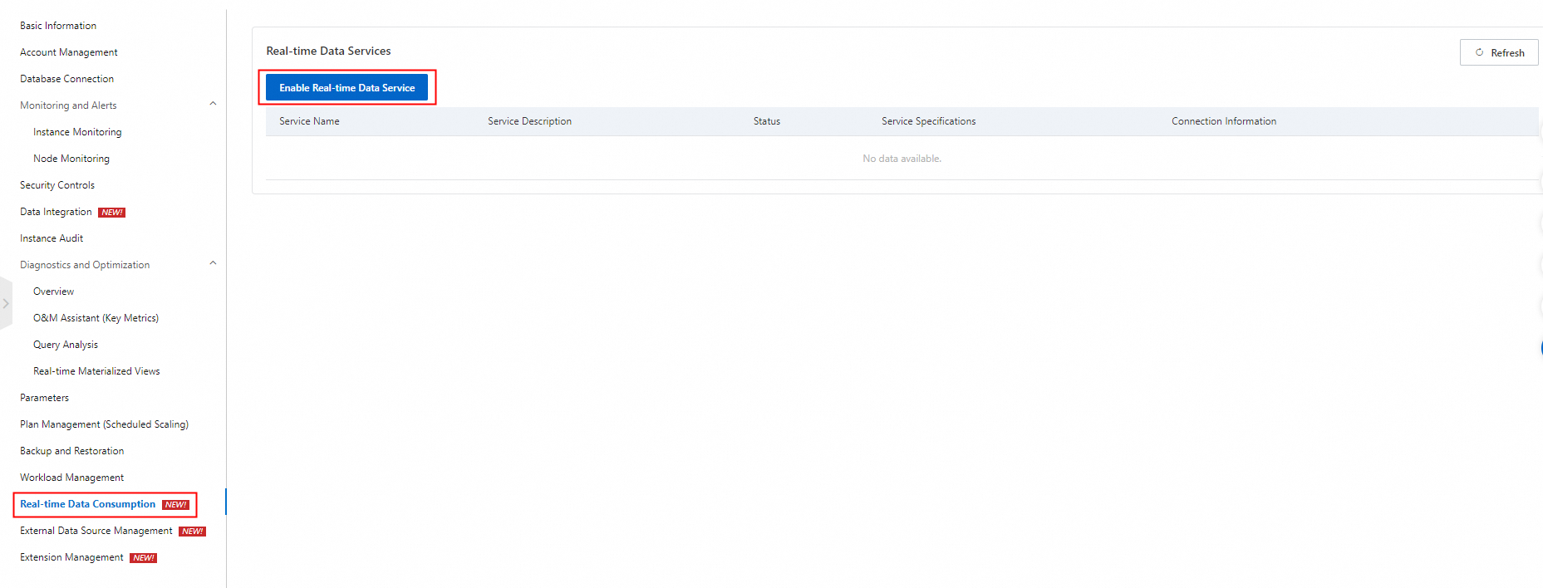Open Parameters page

click(x=44, y=398)
